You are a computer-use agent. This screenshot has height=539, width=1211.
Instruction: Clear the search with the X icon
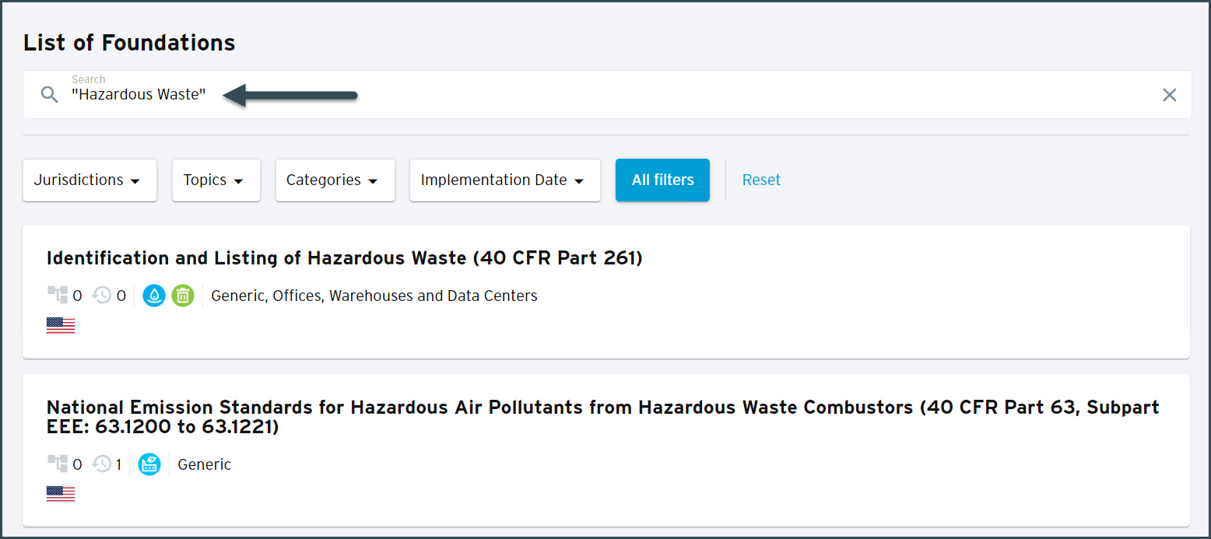coord(1169,95)
